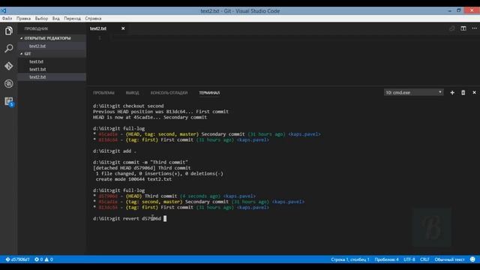Switch to the Проблемы panel tab
Viewport: 480px width, 270px height.
click(x=103, y=93)
